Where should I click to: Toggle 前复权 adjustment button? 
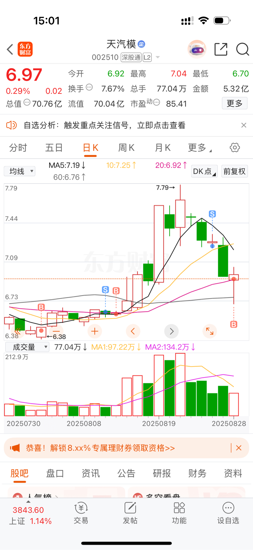click(x=235, y=171)
